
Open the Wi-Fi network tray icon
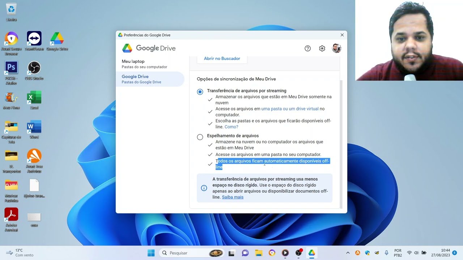(409, 253)
